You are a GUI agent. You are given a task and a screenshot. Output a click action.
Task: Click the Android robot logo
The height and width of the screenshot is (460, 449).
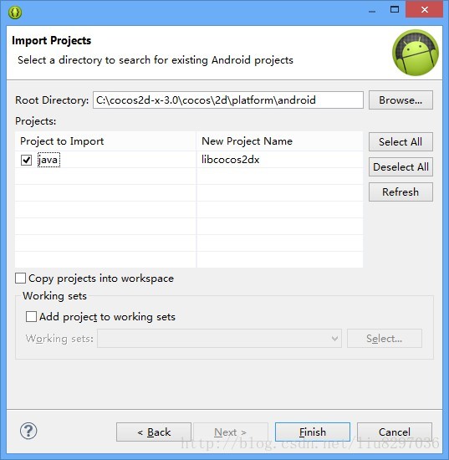416,53
